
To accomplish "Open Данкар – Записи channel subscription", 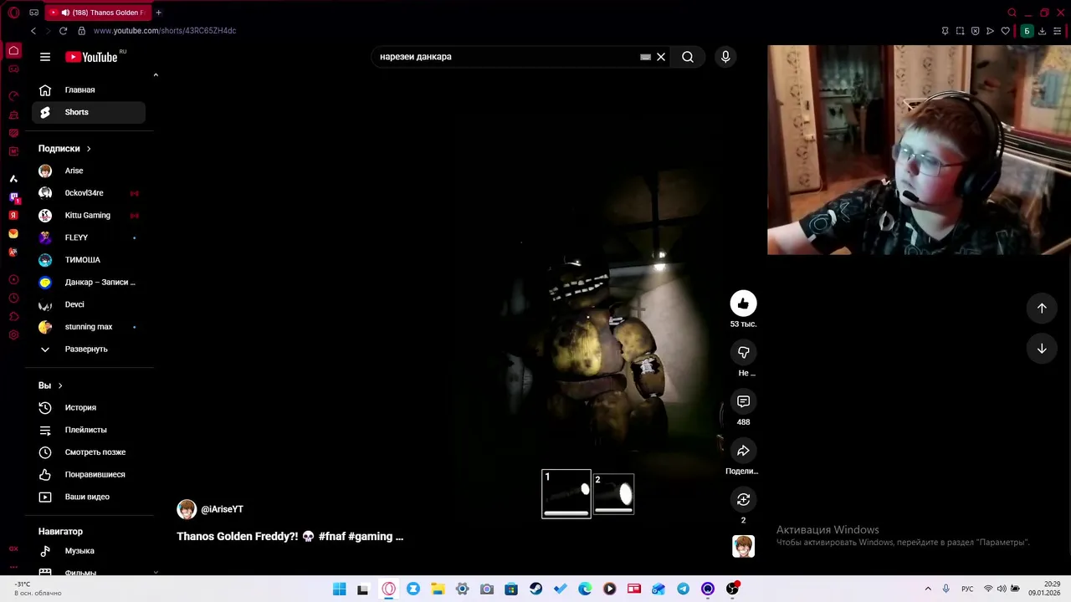I will (x=89, y=282).
